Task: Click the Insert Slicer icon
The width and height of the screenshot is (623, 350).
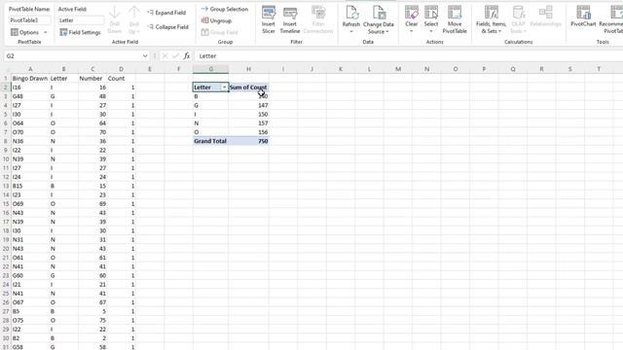Action: [x=269, y=13]
